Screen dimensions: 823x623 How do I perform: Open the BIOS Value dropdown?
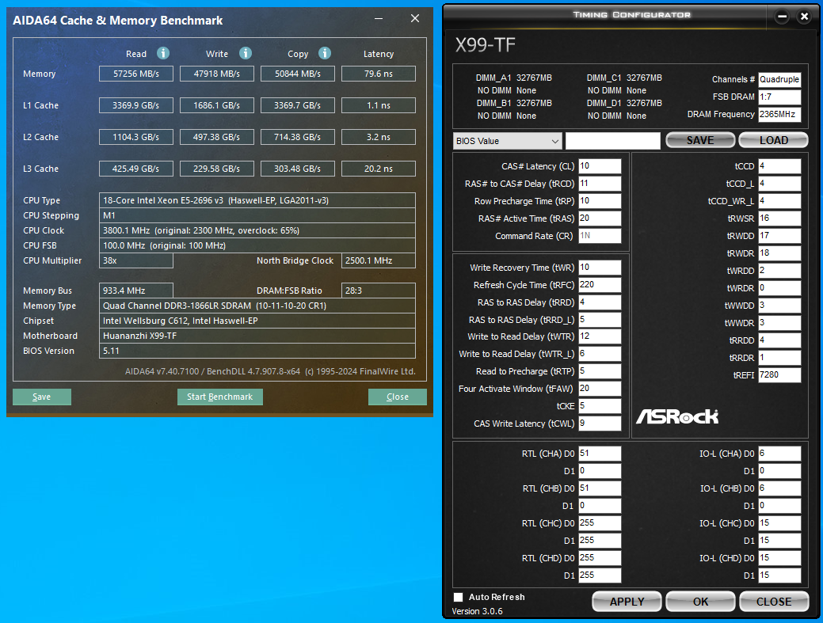coord(507,141)
